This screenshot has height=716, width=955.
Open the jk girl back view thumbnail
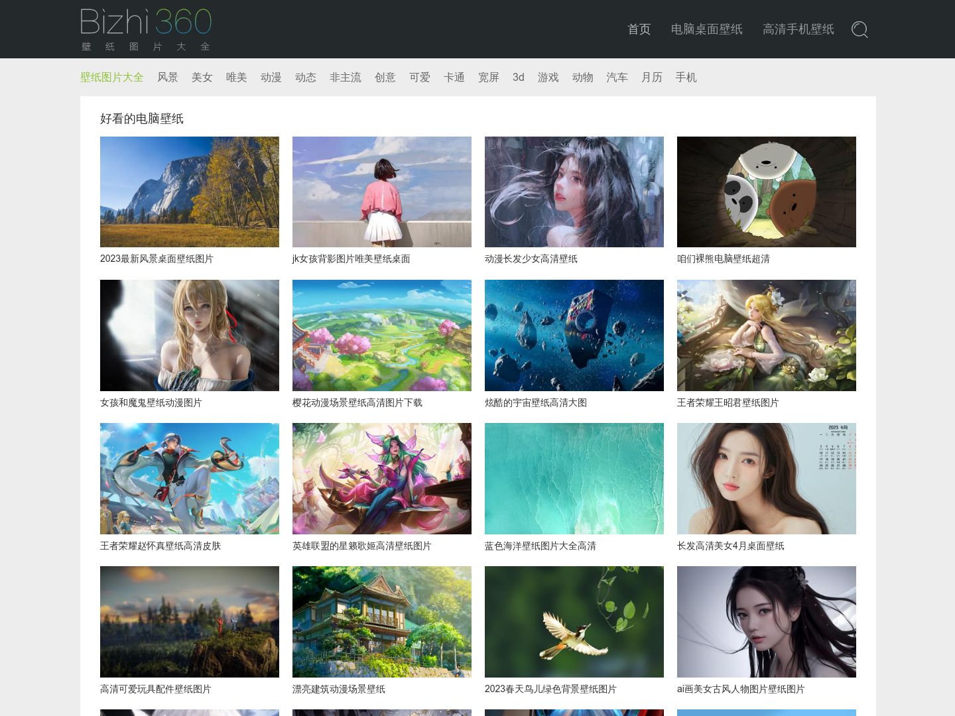click(382, 192)
